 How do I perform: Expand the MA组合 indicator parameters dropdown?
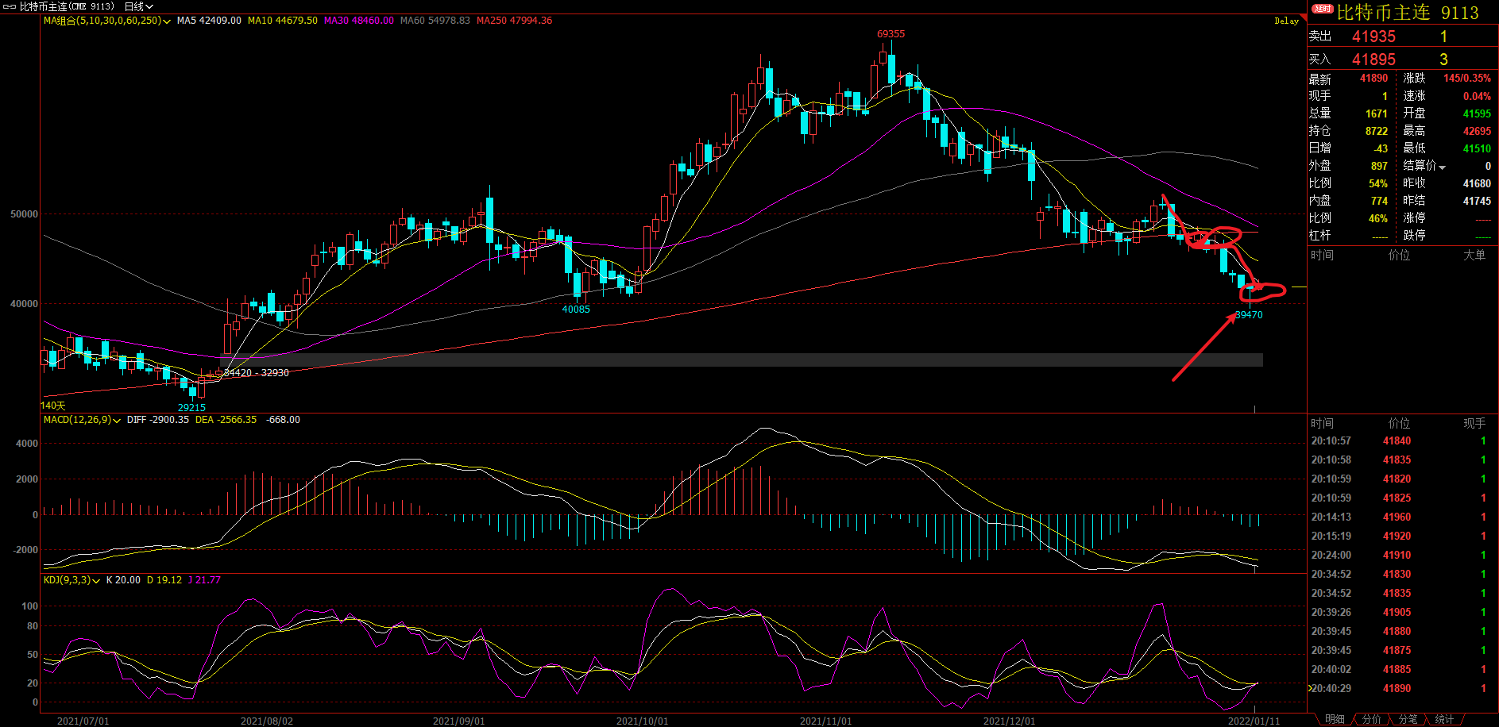point(166,21)
